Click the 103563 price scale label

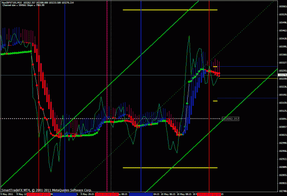(x=282, y=6)
